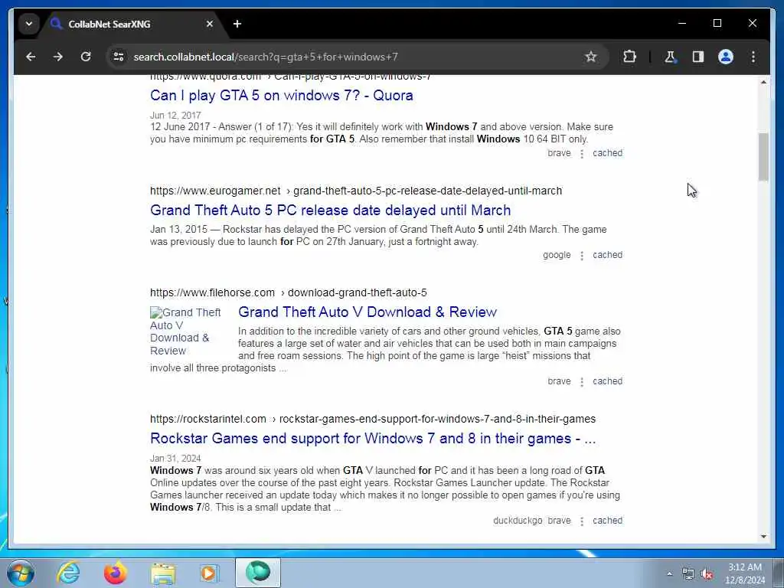Open the taskbar clock 3:12 AM
Image resolution: width=784 pixels, height=588 pixels.
click(x=745, y=573)
